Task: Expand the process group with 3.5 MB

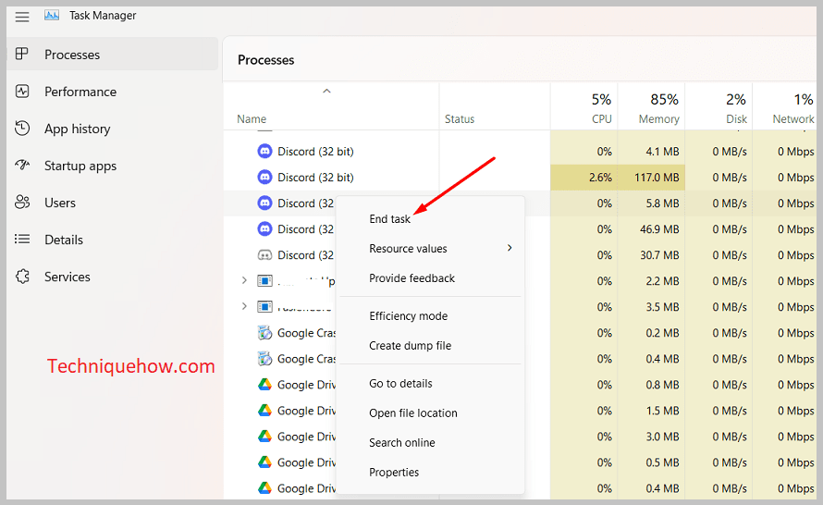Action: 243,306
